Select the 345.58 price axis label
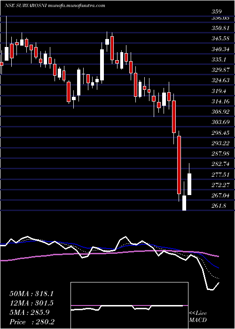The width and height of the screenshot is (235, 329). (x=220, y=39)
